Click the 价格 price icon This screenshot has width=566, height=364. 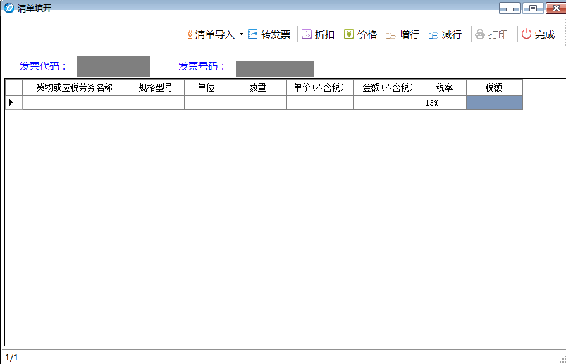(x=349, y=34)
